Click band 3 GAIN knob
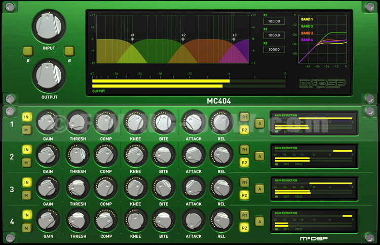 click(x=48, y=188)
